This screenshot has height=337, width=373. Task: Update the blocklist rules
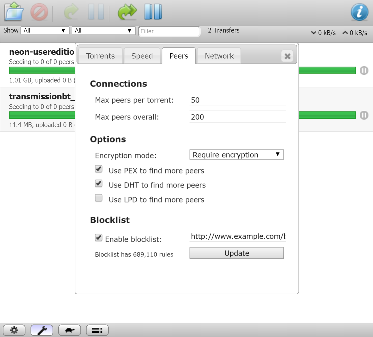(x=237, y=253)
